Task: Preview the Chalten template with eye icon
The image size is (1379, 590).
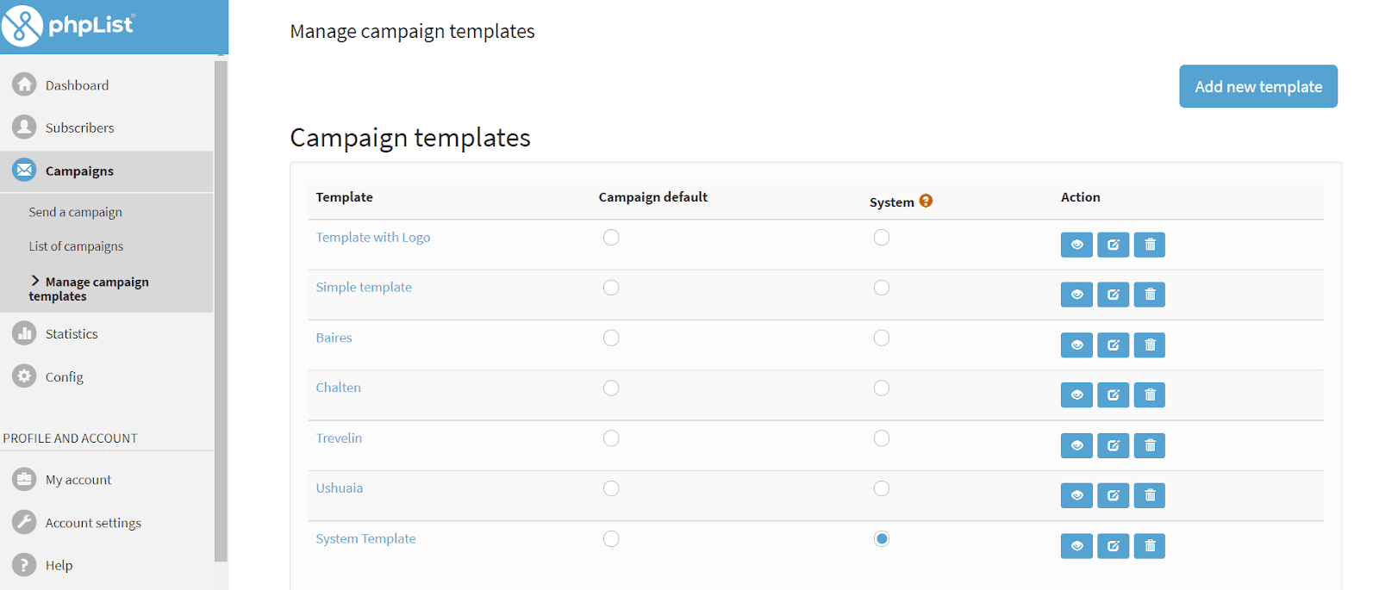Action: tap(1076, 395)
